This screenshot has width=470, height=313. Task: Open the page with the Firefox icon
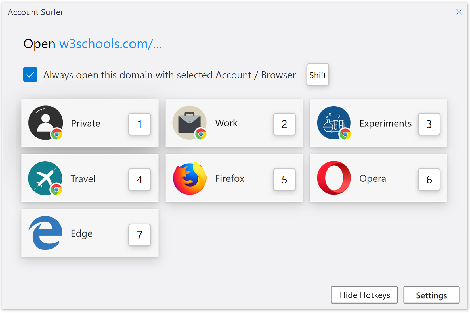click(190, 178)
